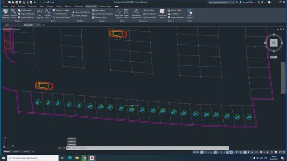Toggle annotation visibility in the status bar
The image size is (287, 161).
pyautogui.click(x=245, y=152)
